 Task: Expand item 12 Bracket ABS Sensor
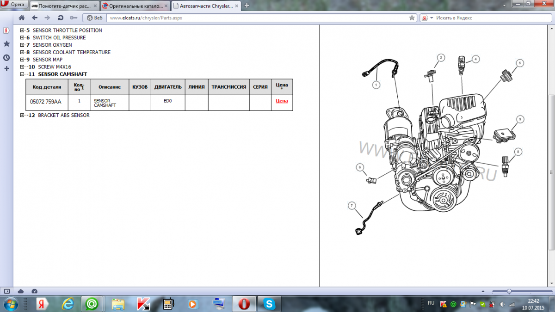pos(22,116)
